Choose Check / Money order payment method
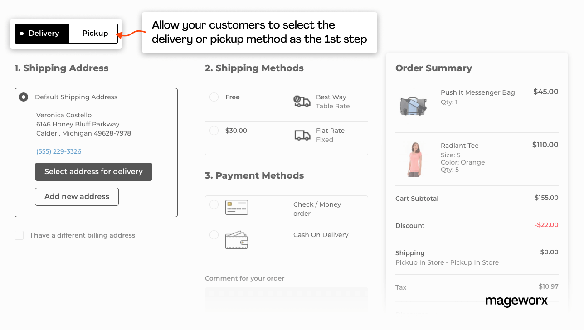 [x=214, y=204]
